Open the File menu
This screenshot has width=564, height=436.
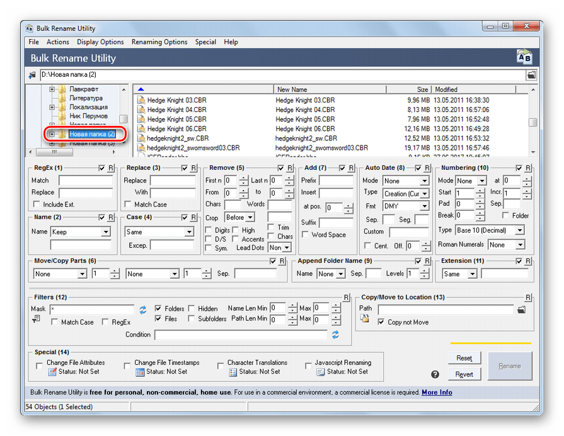coord(34,42)
